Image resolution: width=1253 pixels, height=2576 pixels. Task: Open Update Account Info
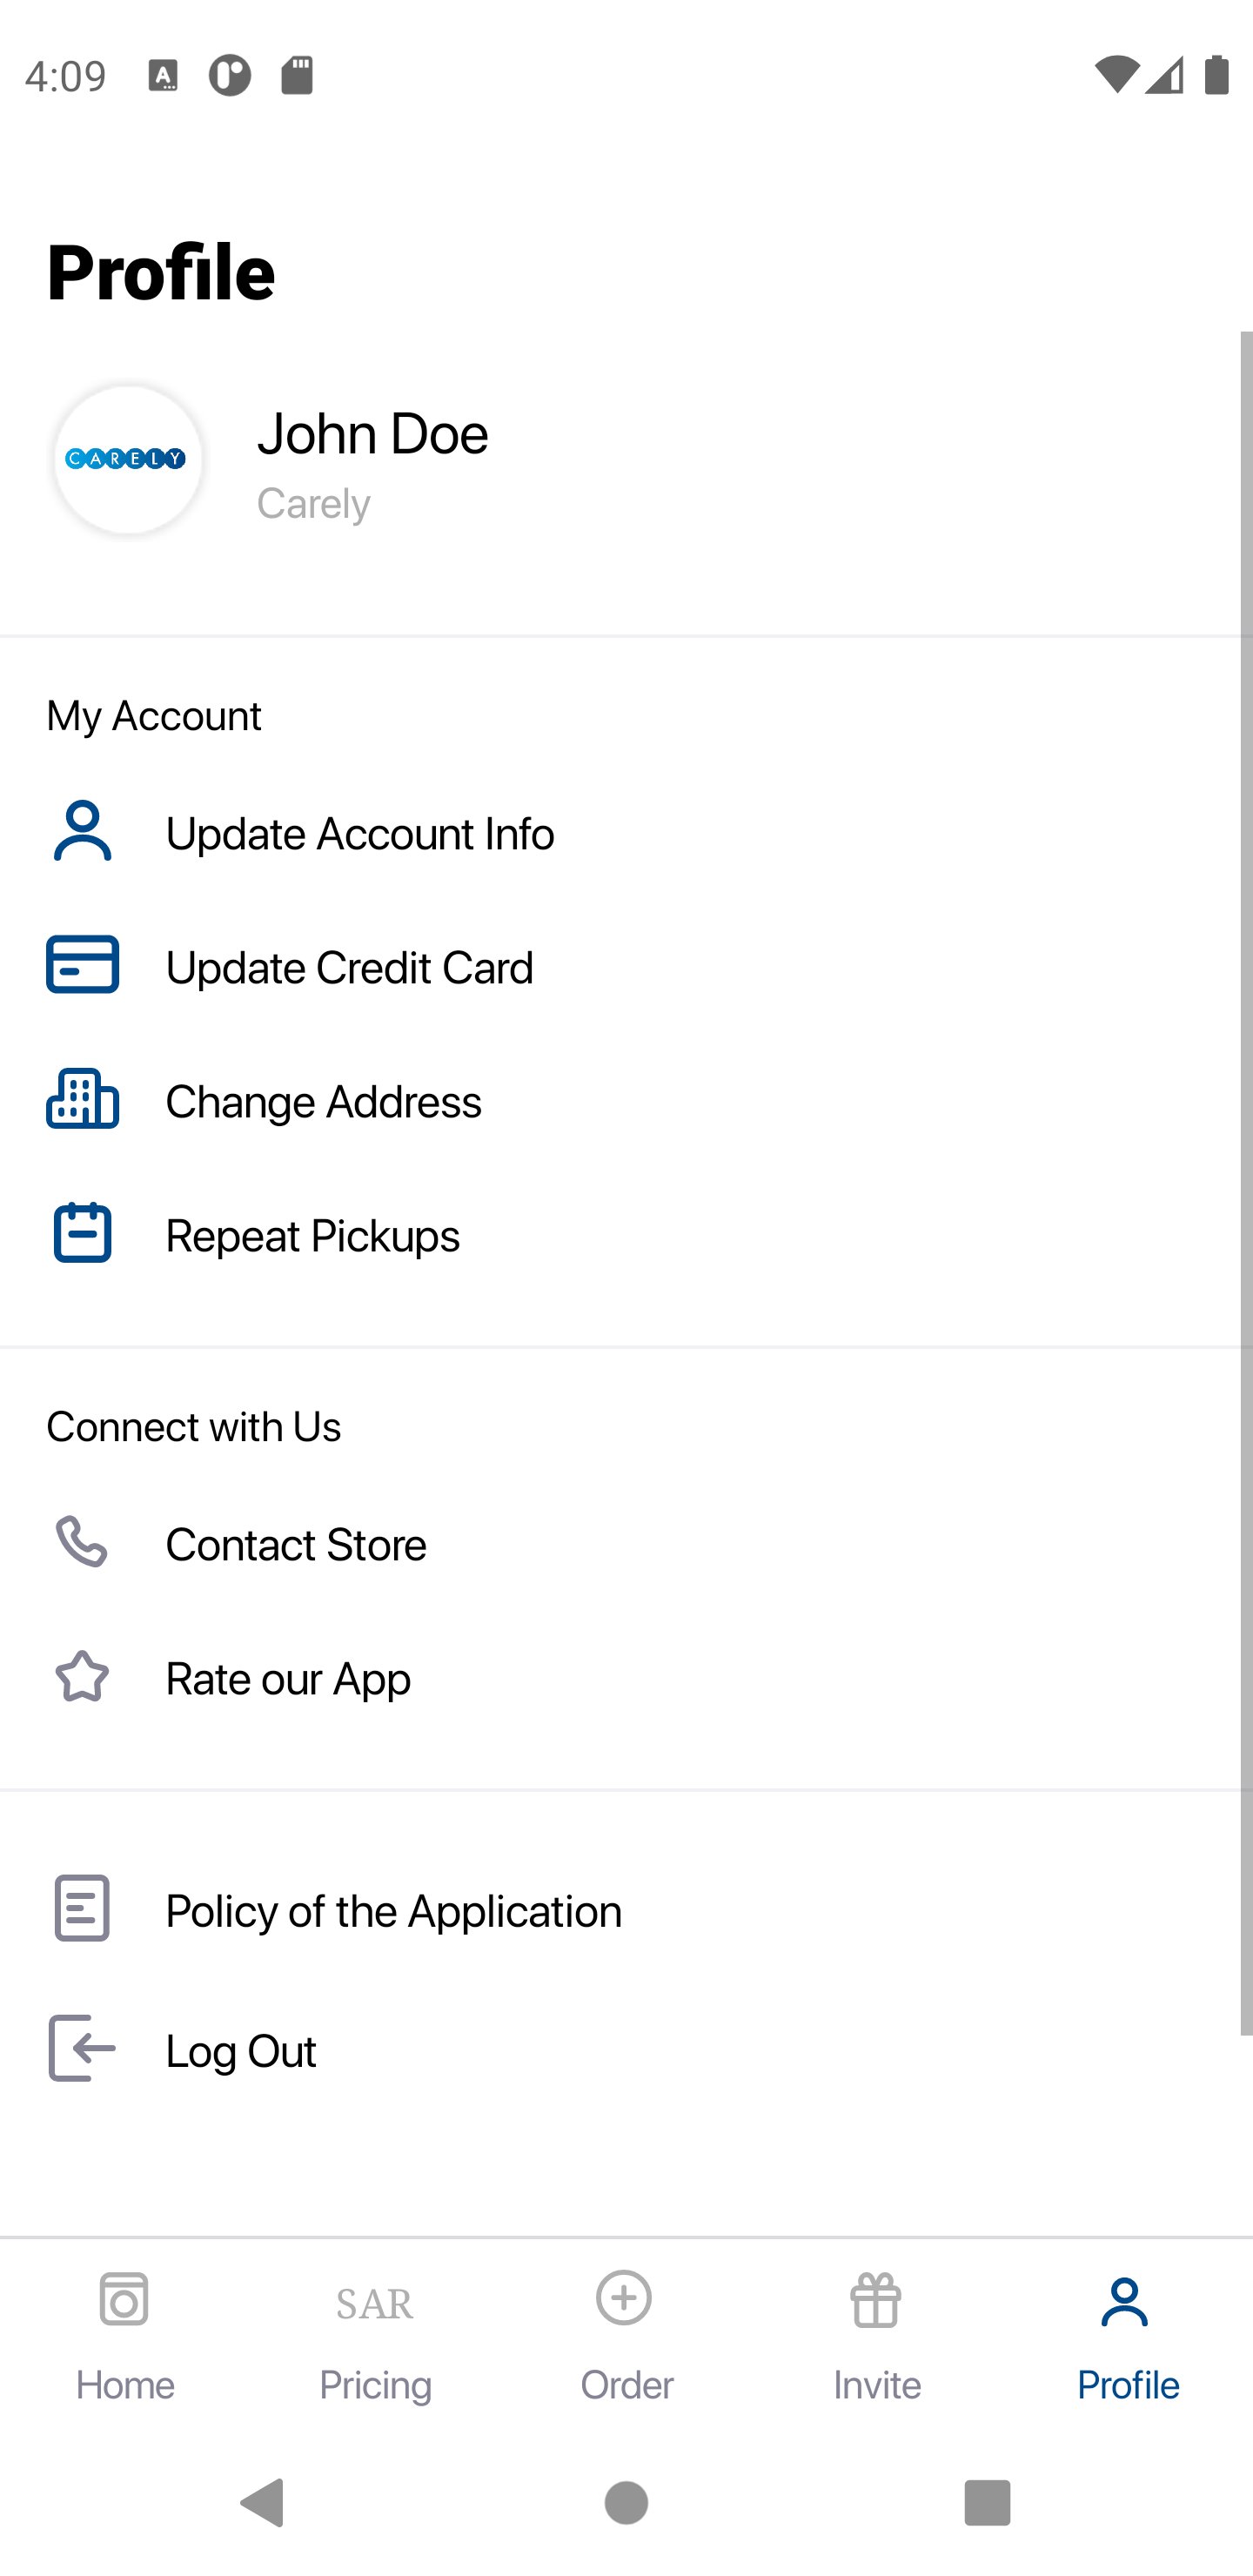(359, 833)
